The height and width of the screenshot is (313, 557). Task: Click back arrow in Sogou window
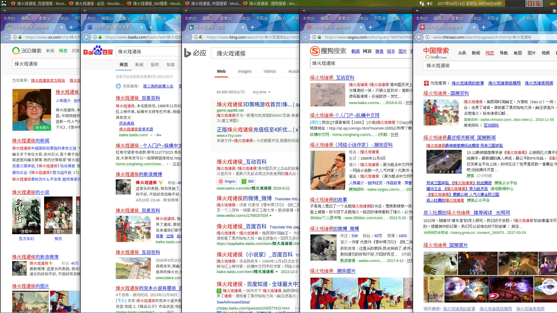click(x=306, y=37)
